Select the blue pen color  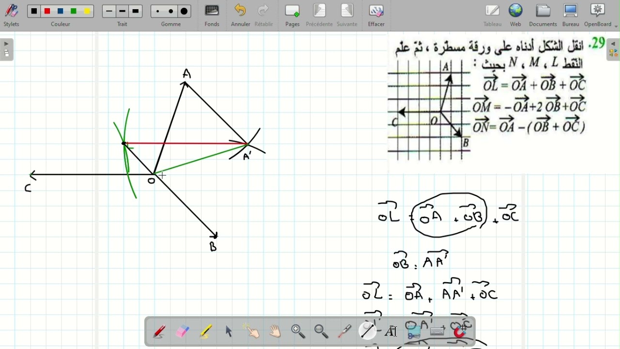61,11
